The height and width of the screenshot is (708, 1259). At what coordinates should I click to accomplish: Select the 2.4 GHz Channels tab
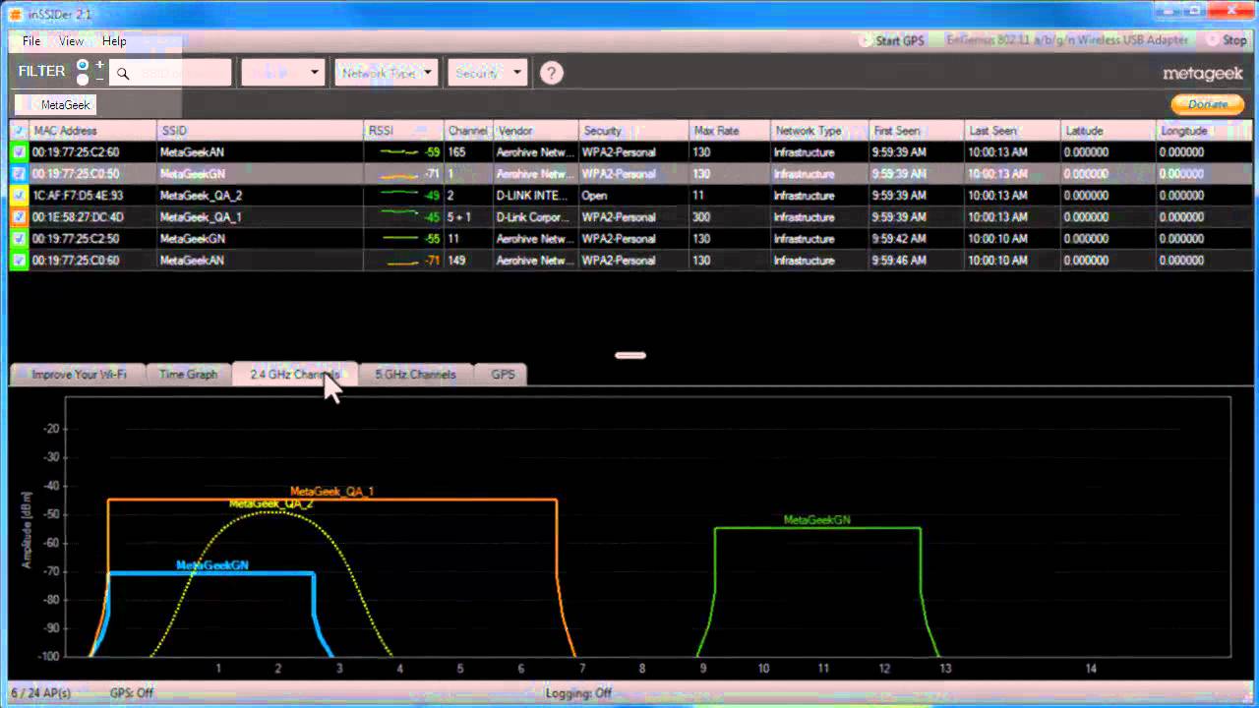tap(294, 375)
